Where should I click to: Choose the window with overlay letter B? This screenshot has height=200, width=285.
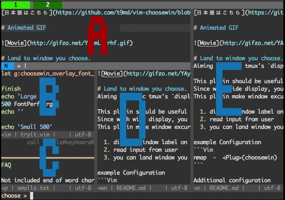(x=49, y=96)
